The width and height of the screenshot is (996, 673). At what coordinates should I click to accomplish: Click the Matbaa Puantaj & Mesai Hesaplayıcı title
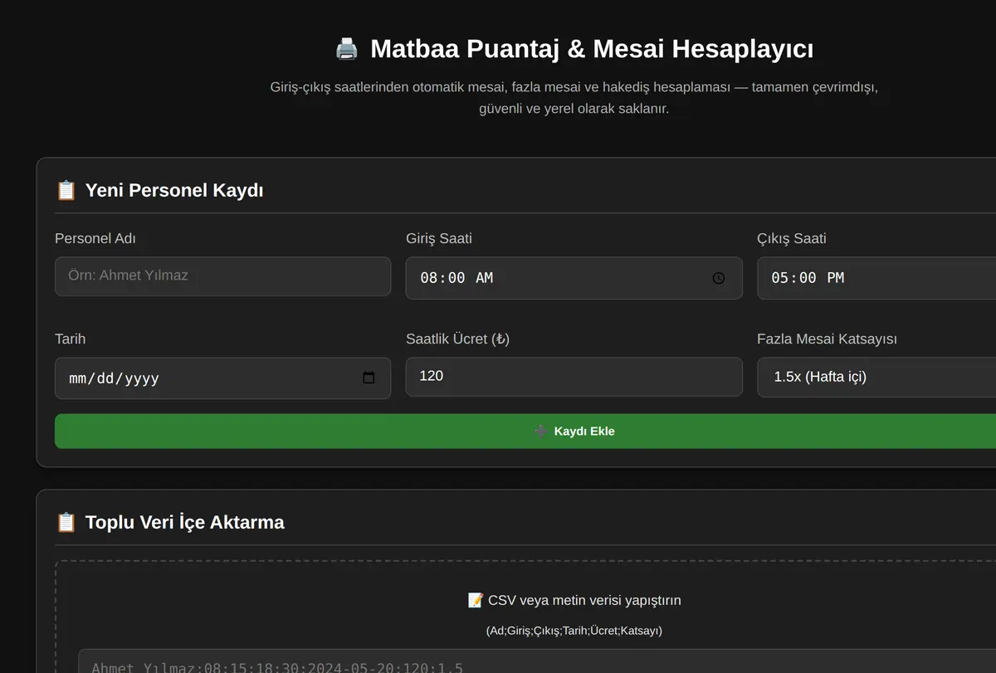tap(592, 49)
